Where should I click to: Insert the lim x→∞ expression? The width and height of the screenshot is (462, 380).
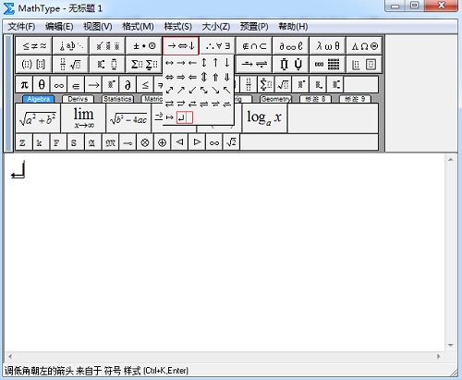point(83,118)
